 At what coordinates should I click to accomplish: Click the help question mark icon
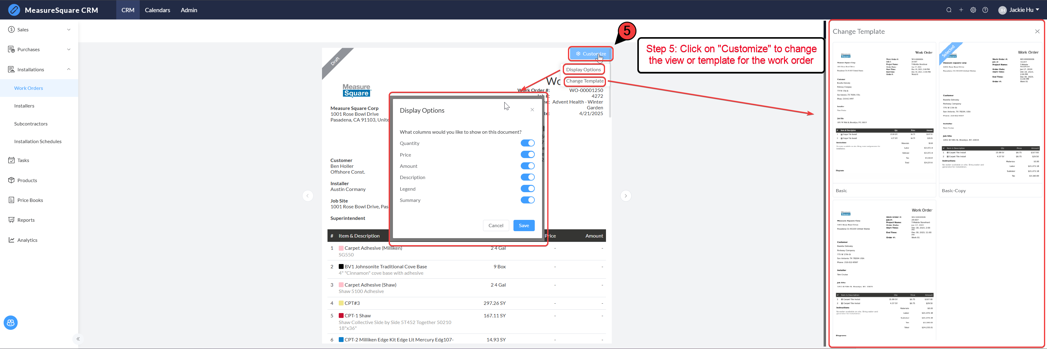985,10
